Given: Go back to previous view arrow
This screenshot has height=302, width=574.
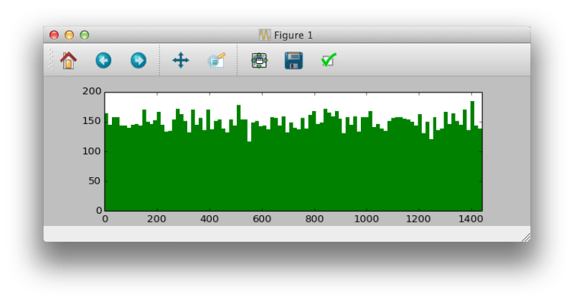Looking at the screenshot, I should pyautogui.click(x=103, y=60).
